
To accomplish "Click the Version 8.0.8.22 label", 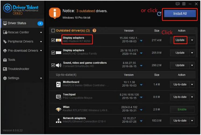I will pyautogui.click(x=13, y=130).
